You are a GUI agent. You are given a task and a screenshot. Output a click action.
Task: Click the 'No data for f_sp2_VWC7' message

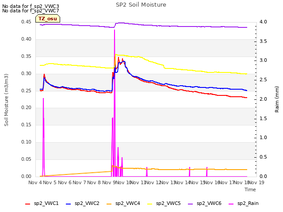[31, 11]
